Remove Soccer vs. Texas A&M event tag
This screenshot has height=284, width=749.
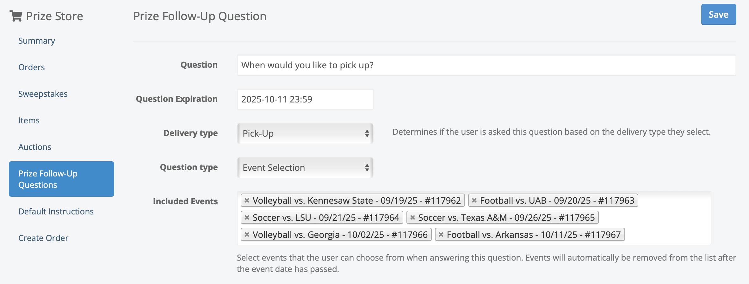pos(412,218)
